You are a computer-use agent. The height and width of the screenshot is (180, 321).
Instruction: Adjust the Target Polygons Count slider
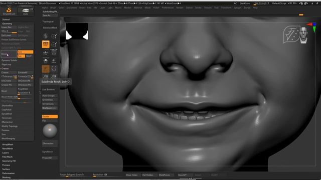click(75, 175)
